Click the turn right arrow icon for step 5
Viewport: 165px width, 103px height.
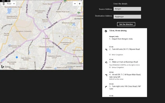point(106,87)
